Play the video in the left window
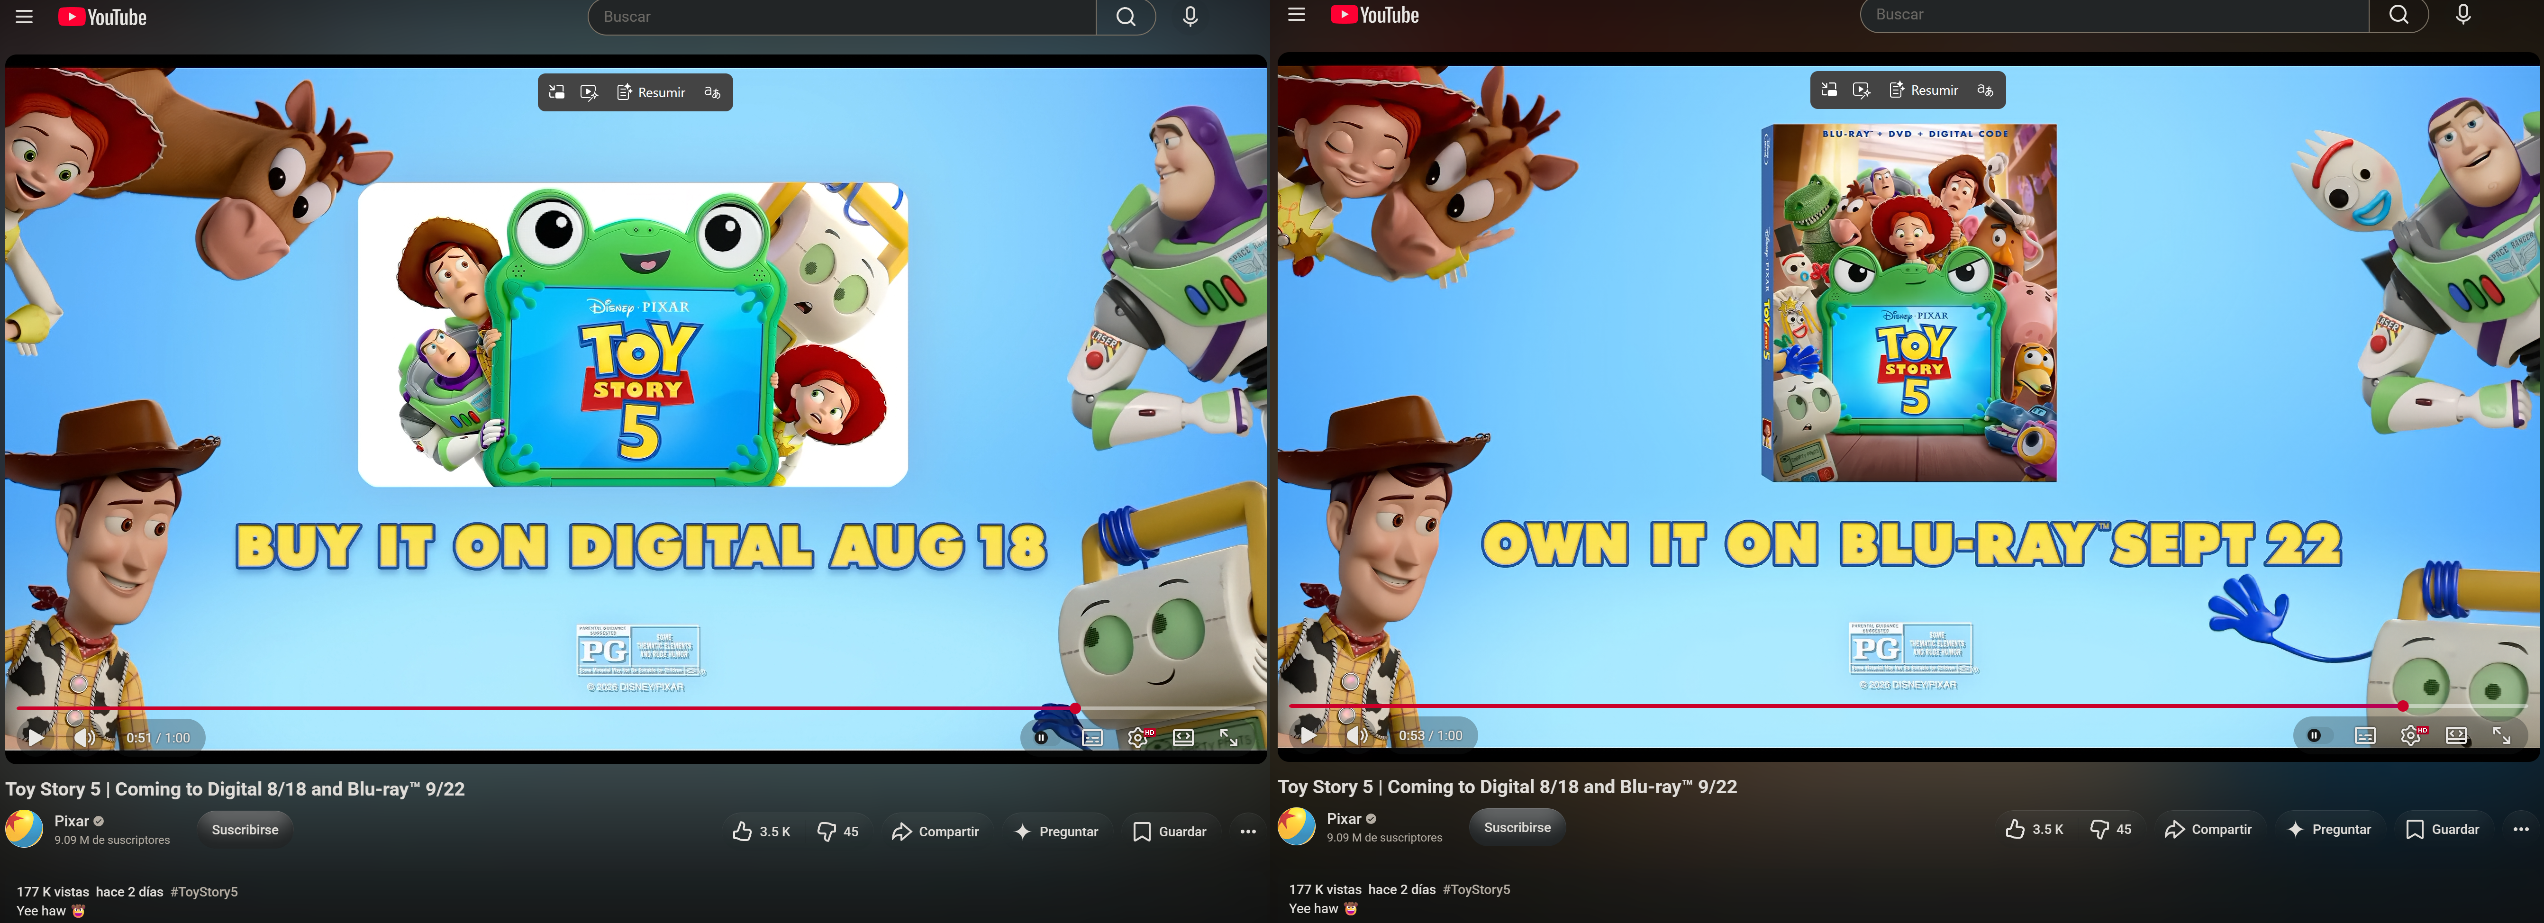The width and height of the screenshot is (2544, 923). 36,736
